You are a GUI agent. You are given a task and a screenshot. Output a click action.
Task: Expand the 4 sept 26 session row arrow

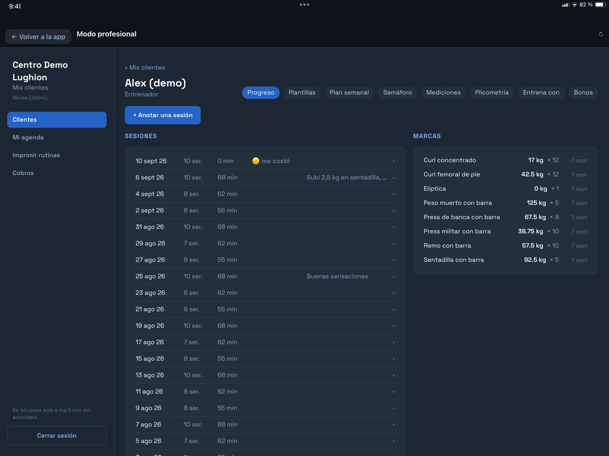pos(394,194)
